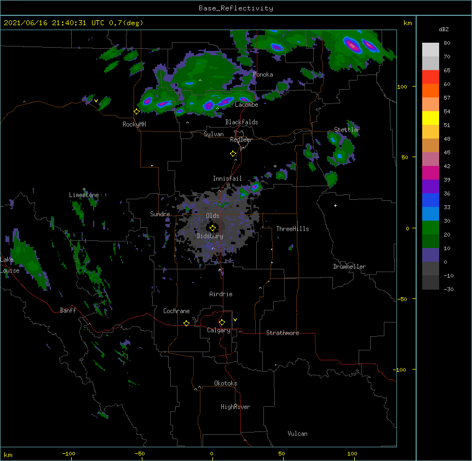Screen dimensions: 472x461
Task: Select the radar site diamond between Olds and Didsbury
Action: point(212,228)
